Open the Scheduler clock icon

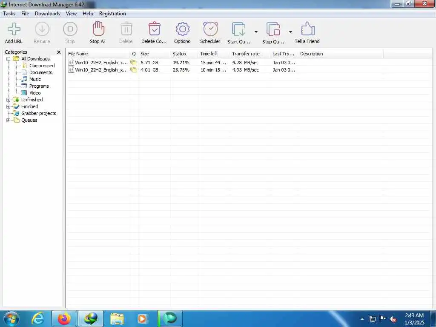tap(210, 29)
